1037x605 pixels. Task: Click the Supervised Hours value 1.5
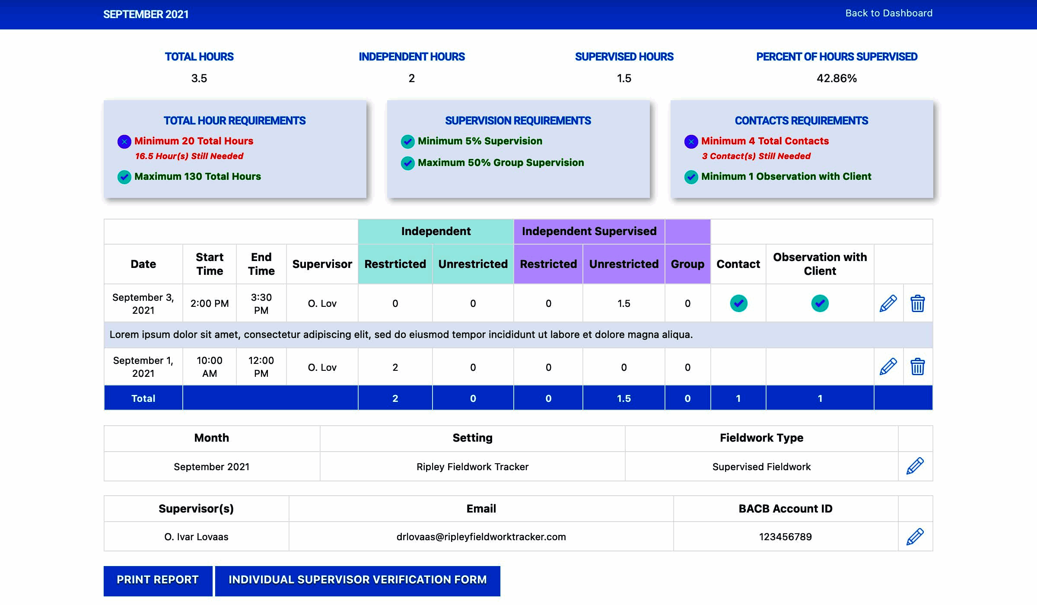pyautogui.click(x=624, y=78)
